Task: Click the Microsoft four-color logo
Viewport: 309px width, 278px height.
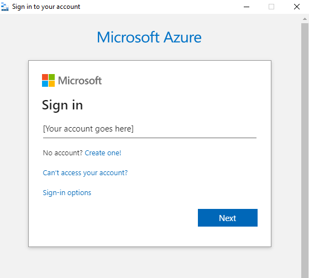Action: coord(48,80)
